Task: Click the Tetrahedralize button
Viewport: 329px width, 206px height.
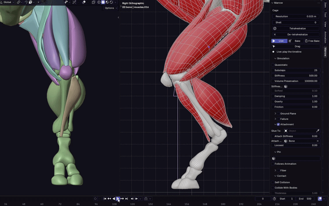Action: click(296, 28)
